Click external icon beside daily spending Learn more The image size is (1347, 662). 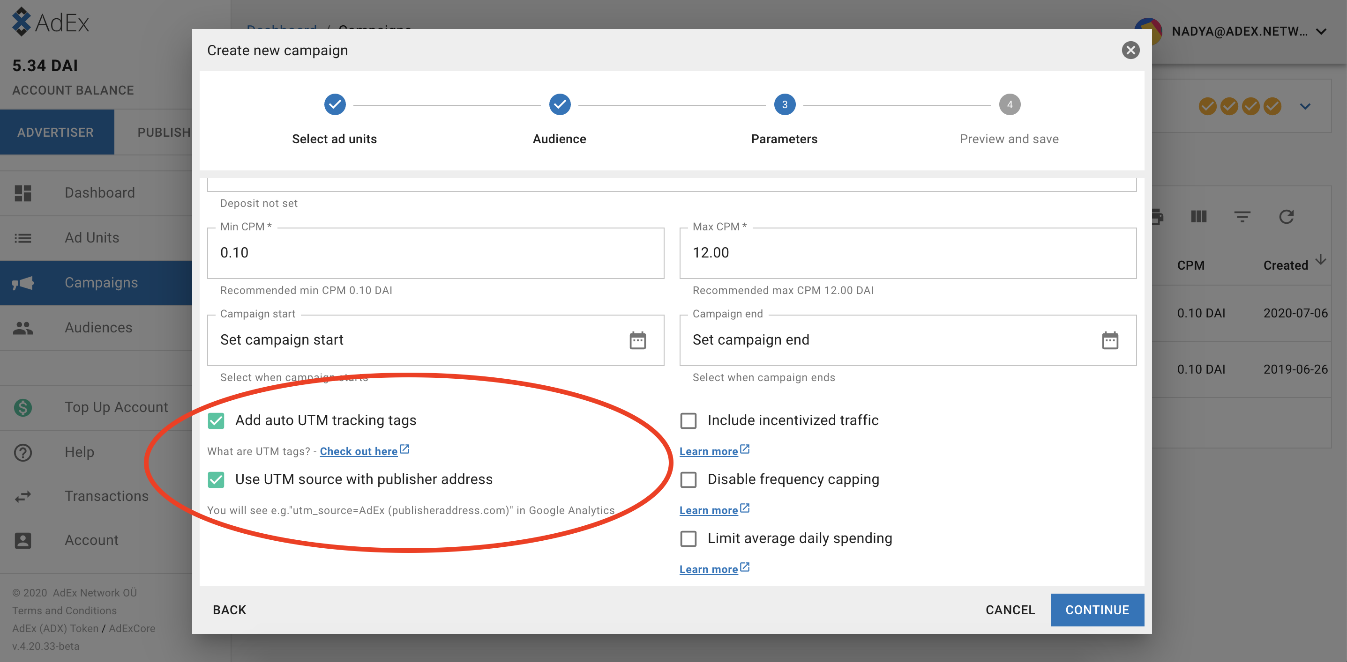[745, 567]
